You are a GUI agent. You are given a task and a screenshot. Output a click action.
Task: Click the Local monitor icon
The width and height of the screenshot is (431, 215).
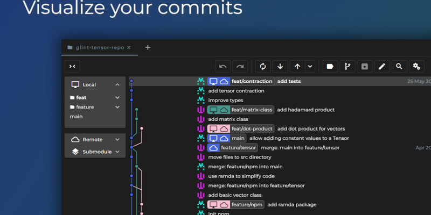(75, 85)
